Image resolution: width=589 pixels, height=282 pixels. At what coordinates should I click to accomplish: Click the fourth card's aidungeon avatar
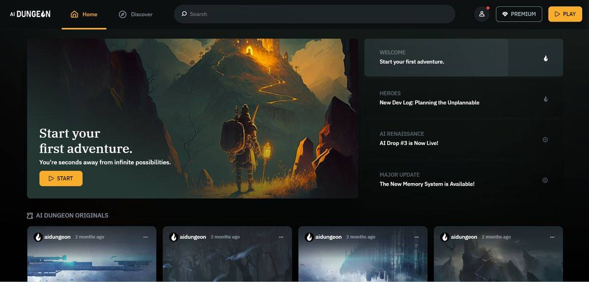(x=445, y=237)
